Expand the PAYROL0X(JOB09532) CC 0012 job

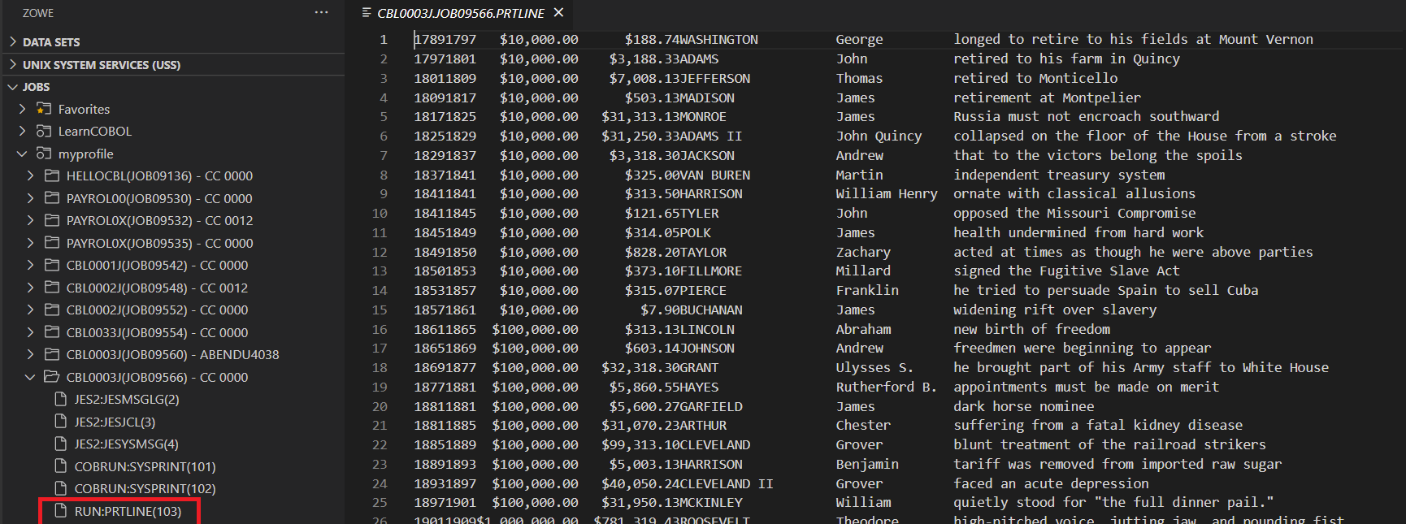point(30,220)
